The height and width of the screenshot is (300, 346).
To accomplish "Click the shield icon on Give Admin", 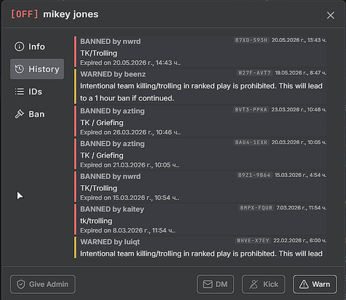I will click(21, 284).
